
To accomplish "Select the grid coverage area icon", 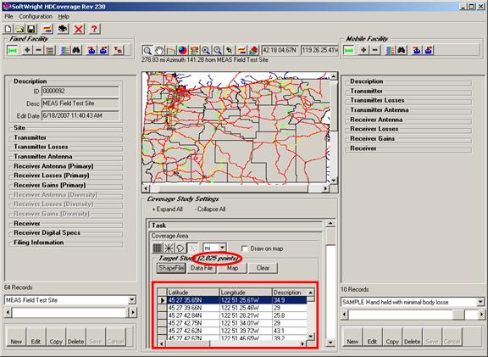I will coord(158,248).
